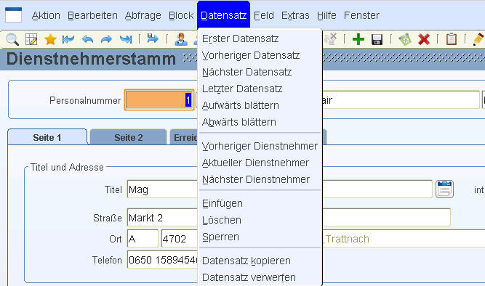Click the Straße field containing Markt 2
Viewport: 485px width, 286px height.
pyautogui.click(x=162, y=218)
